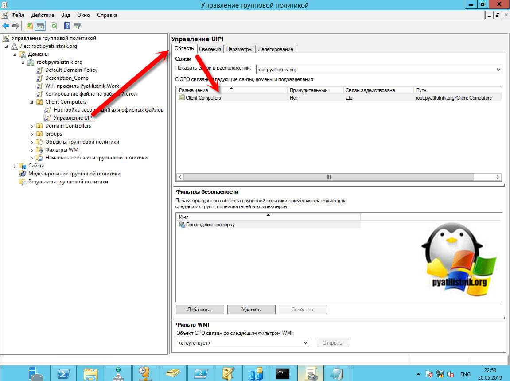Open Help via the blue question mark icon
Viewport: 510px width, 381px height.
67,26
